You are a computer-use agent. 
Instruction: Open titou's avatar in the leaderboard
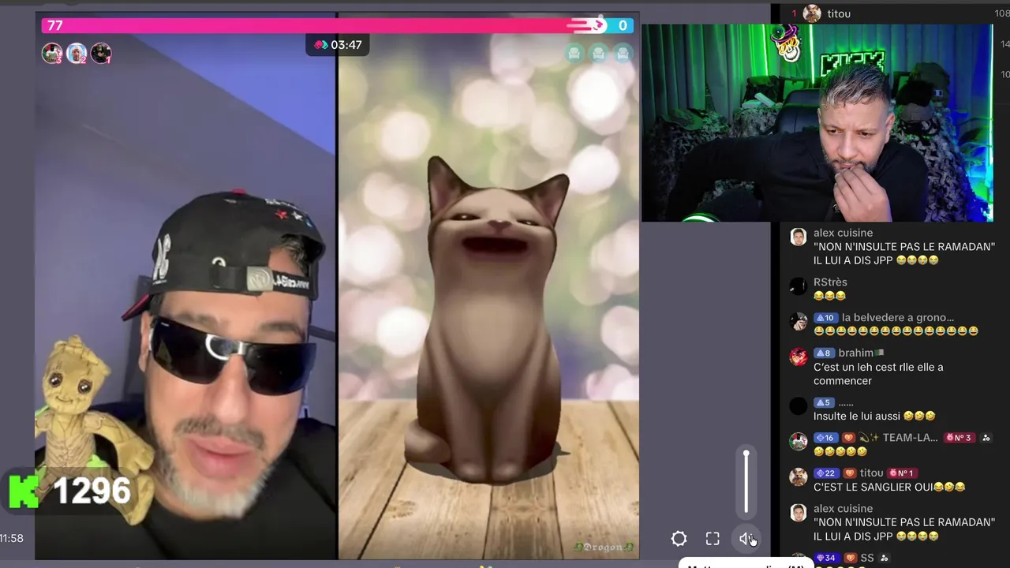812,13
